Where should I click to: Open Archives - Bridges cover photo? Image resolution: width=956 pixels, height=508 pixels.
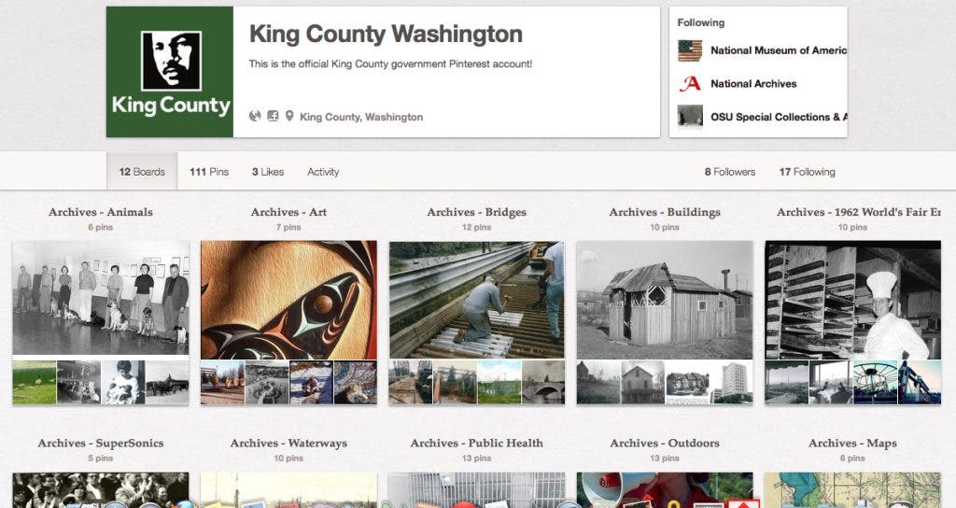coord(477,300)
